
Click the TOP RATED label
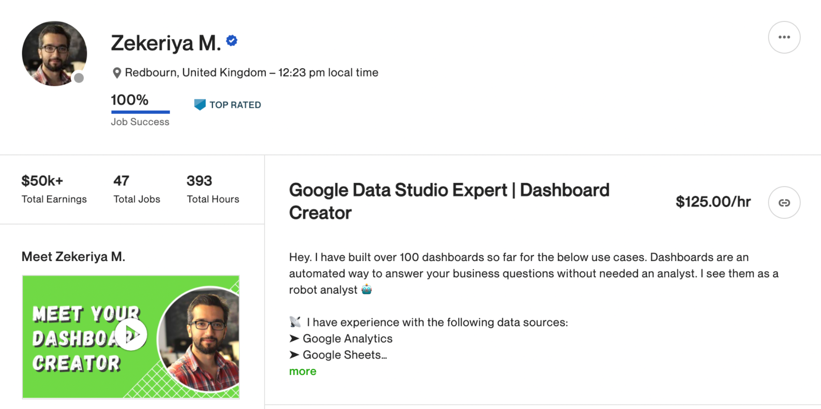click(235, 105)
